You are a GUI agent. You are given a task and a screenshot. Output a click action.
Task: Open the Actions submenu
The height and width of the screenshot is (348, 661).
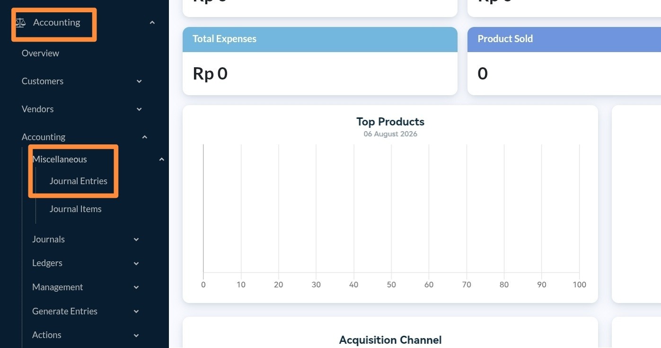[x=47, y=335]
